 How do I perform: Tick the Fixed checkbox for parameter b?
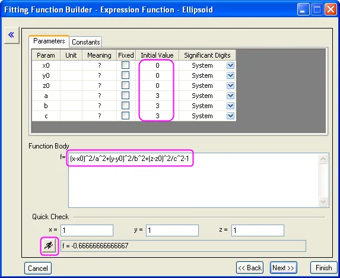click(x=126, y=106)
